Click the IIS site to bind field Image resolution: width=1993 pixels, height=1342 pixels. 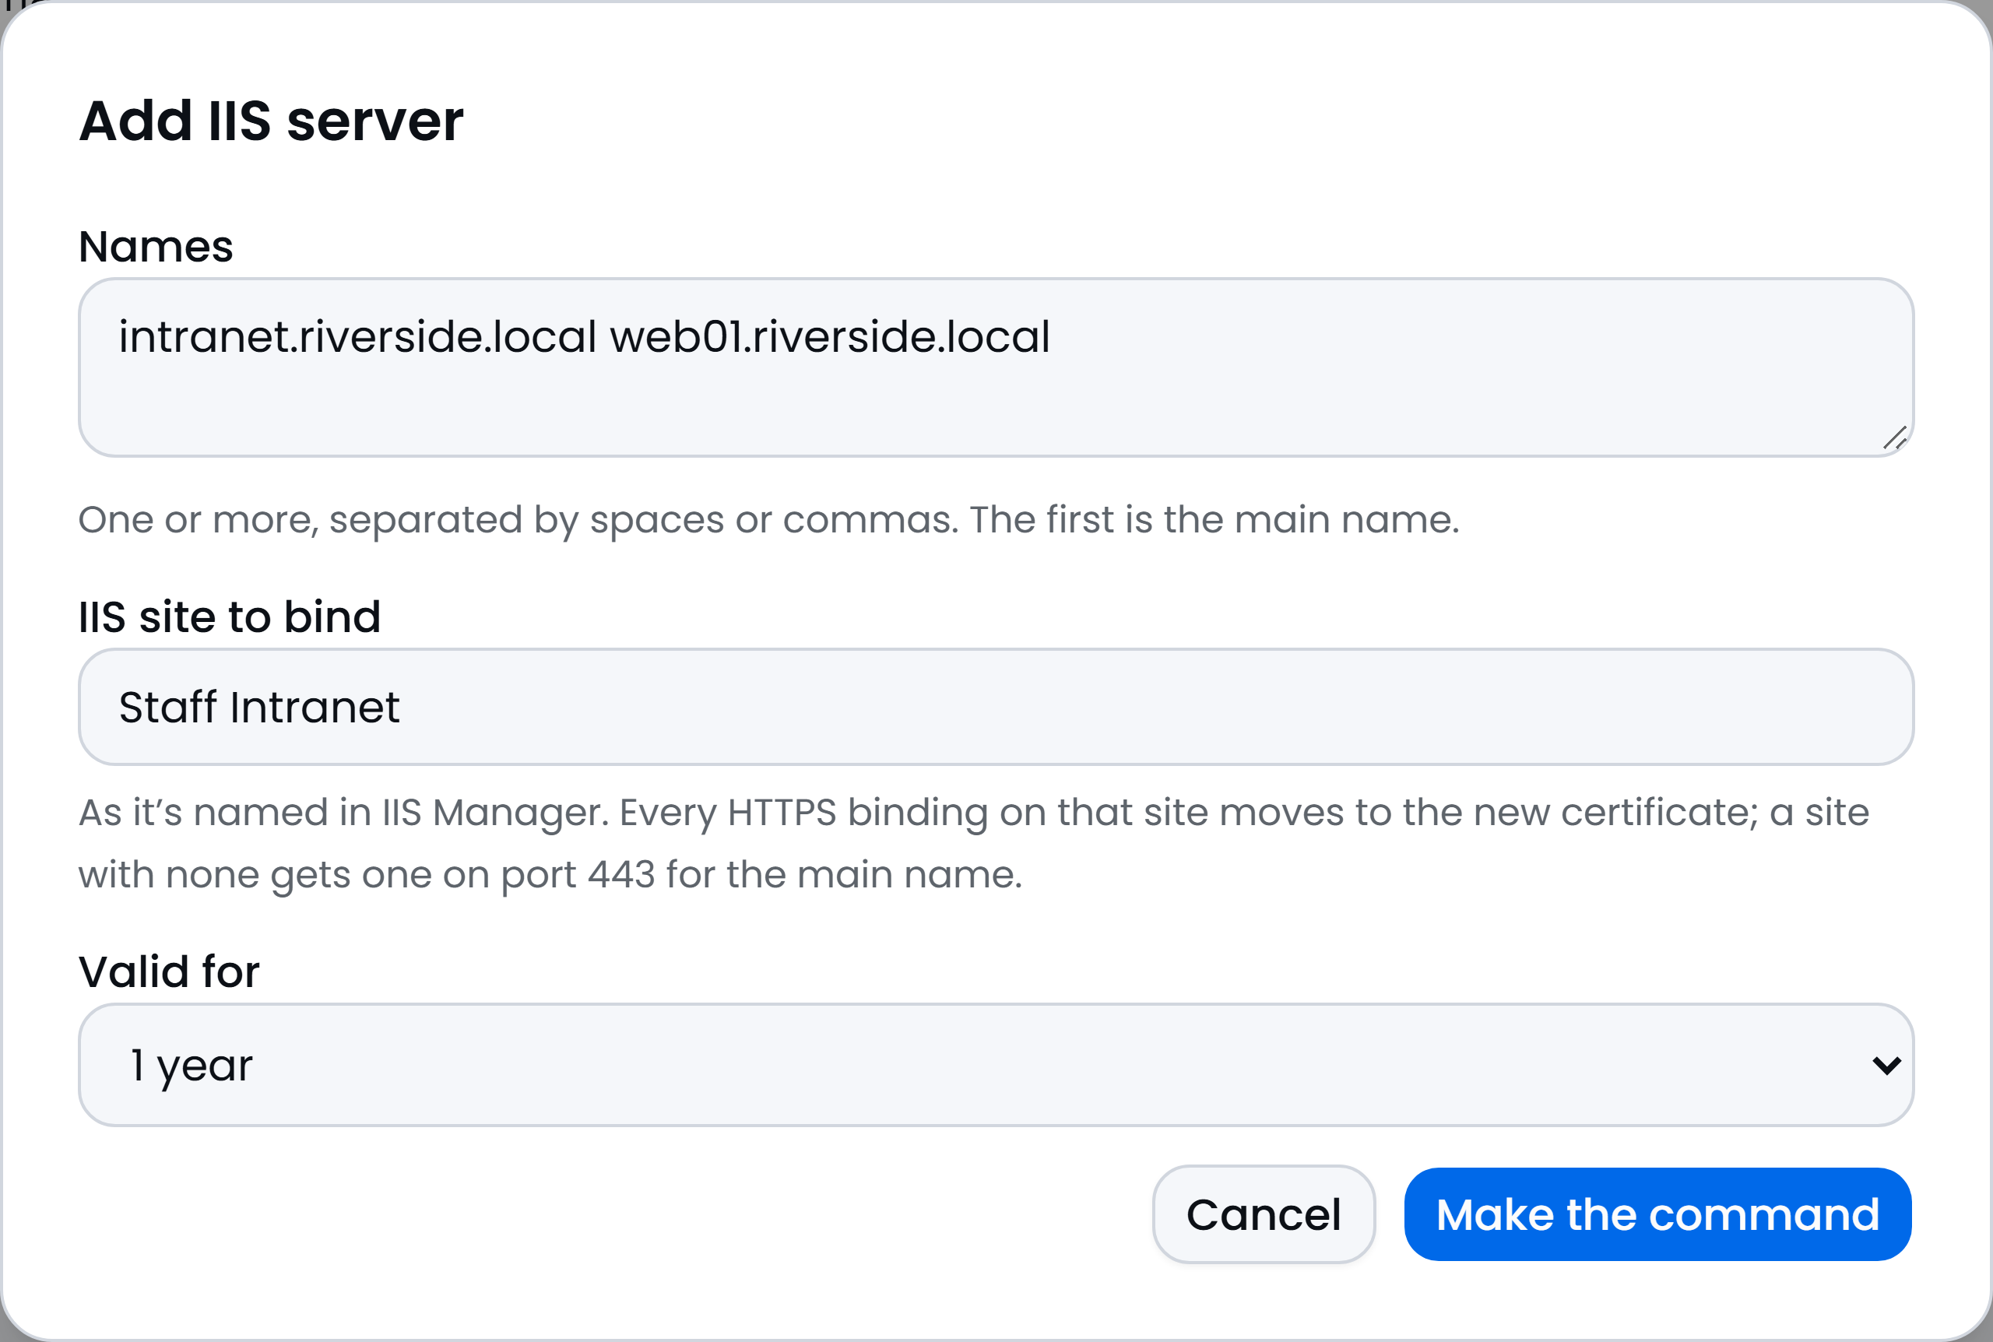(996, 707)
